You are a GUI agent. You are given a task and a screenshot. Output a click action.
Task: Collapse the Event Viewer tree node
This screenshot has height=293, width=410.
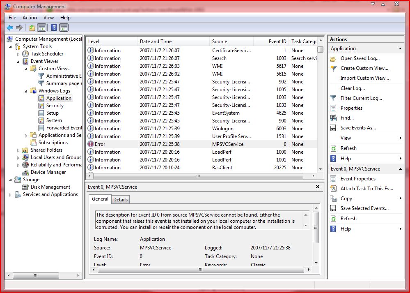18,62
